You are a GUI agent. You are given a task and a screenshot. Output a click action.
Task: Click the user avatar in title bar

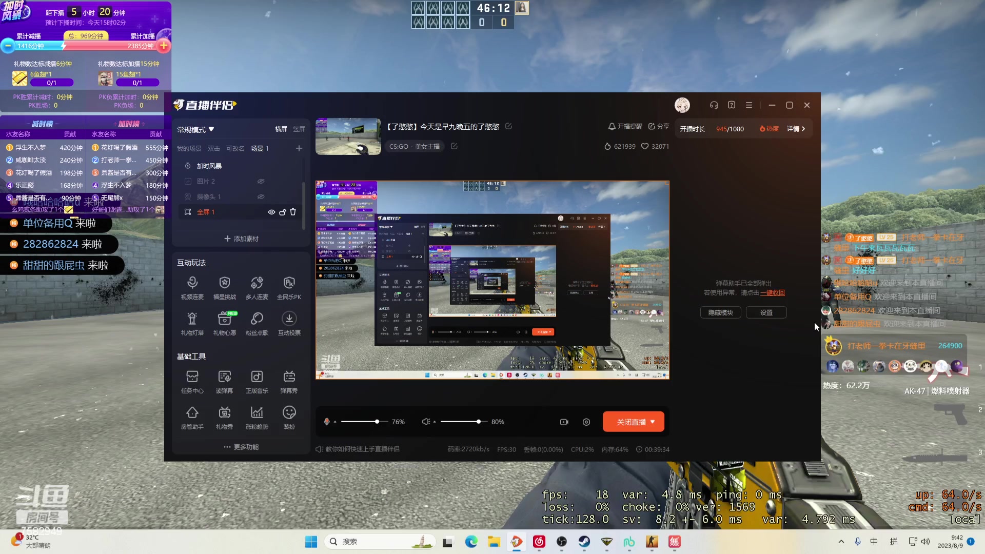point(682,105)
